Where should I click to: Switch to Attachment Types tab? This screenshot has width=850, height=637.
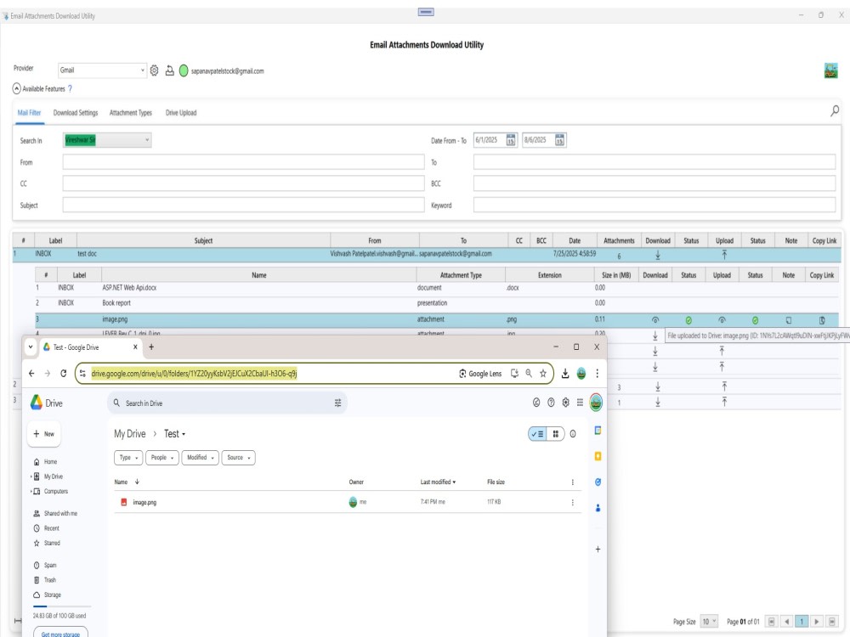131,113
